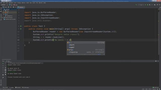This screenshot has width=161, height=90.
Task: Open the Edit menu
Action: pos(4,3)
